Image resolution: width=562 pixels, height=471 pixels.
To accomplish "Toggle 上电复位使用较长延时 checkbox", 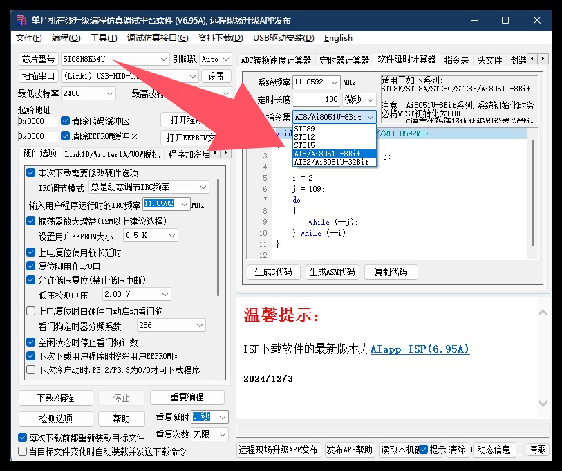I will [x=31, y=252].
